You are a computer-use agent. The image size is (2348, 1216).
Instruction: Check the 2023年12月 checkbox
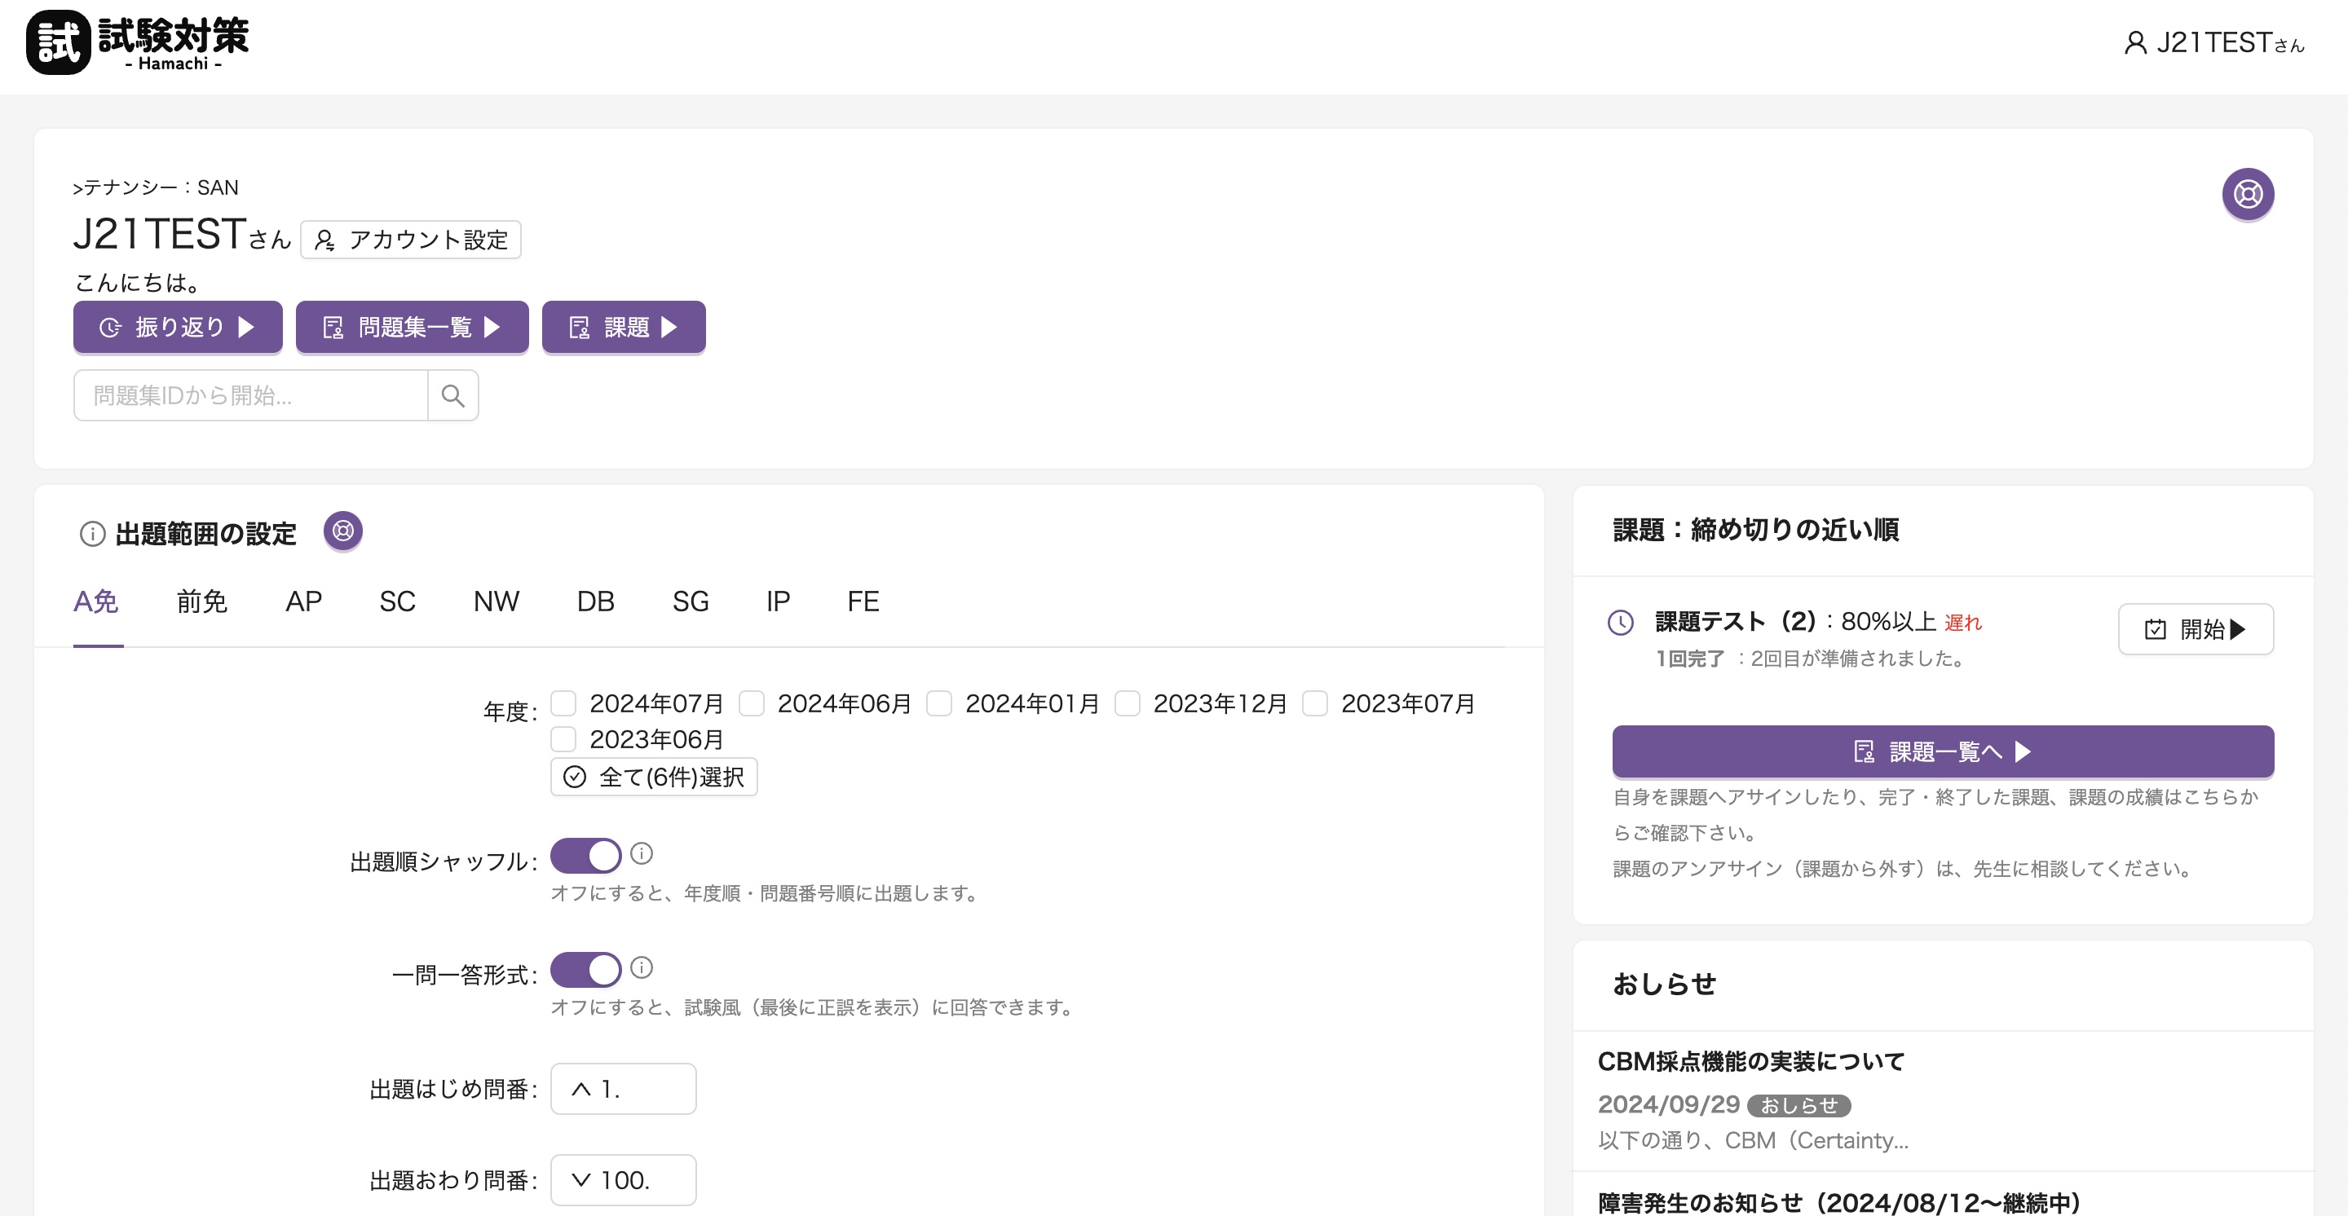(x=1128, y=703)
